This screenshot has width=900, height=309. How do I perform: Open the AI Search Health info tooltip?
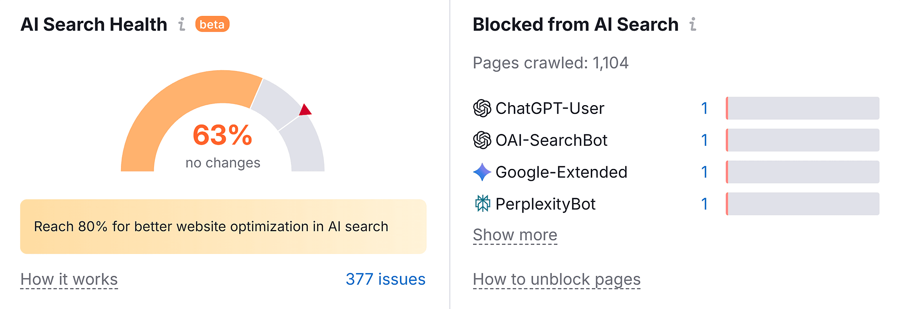coord(181,24)
